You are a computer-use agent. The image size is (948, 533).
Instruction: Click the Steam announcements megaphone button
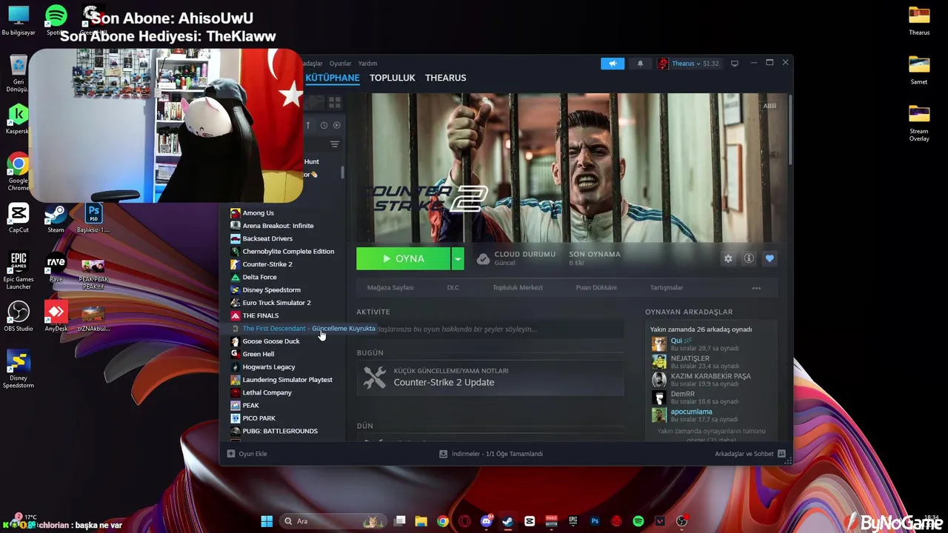click(x=612, y=64)
